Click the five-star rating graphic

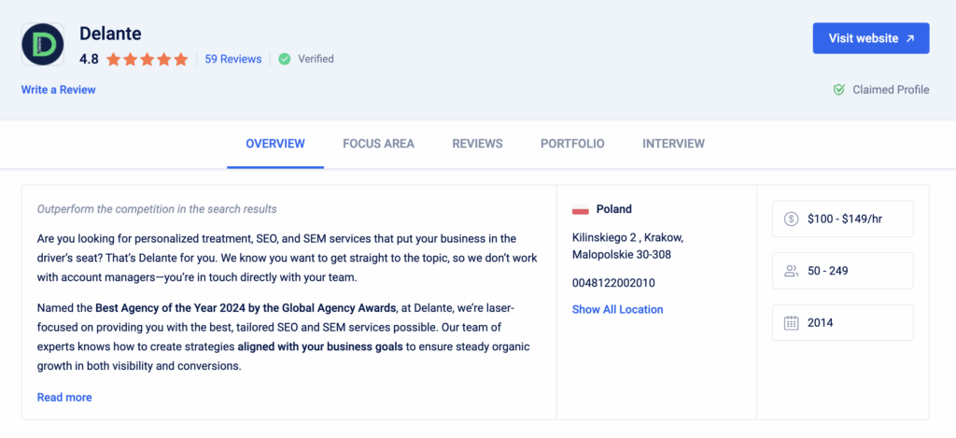(x=147, y=59)
